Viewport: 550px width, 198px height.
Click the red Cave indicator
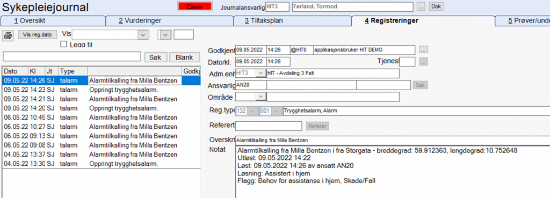tap(194, 6)
